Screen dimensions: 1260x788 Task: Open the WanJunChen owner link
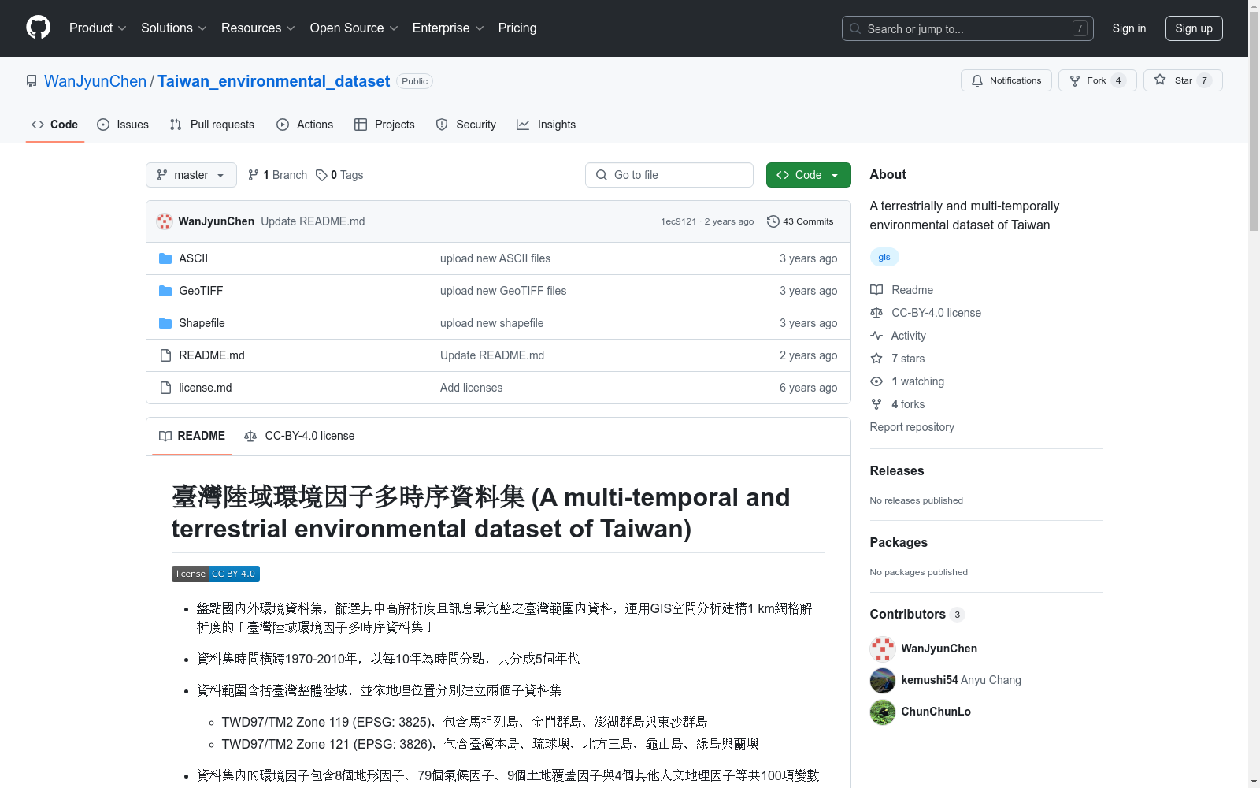(x=95, y=81)
